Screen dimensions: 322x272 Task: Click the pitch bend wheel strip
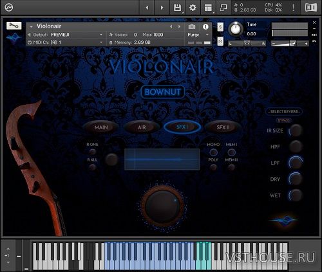19,255
